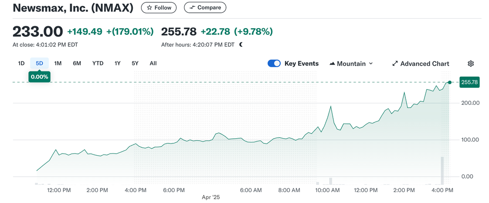Click the Follow button
Viewport: 489px width, 203px height.
click(159, 8)
